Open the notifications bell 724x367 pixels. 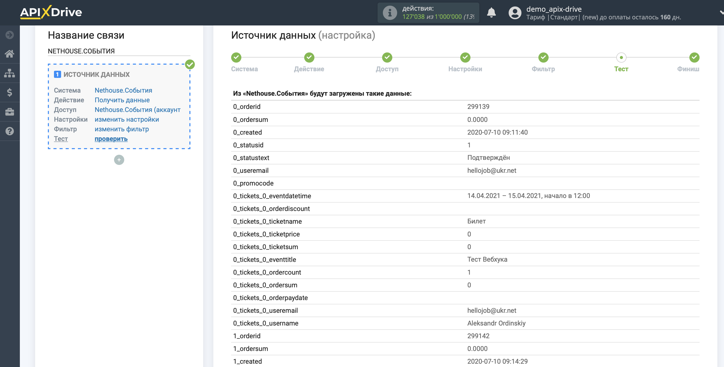[491, 13]
